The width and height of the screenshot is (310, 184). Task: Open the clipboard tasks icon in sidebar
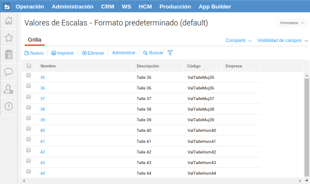9,55
